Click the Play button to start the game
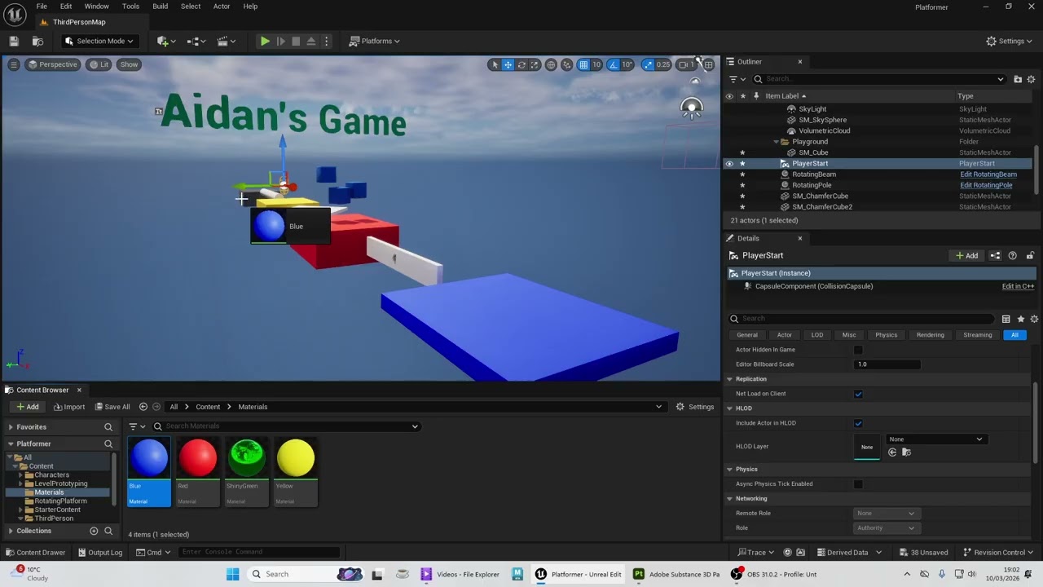 point(265,41)
